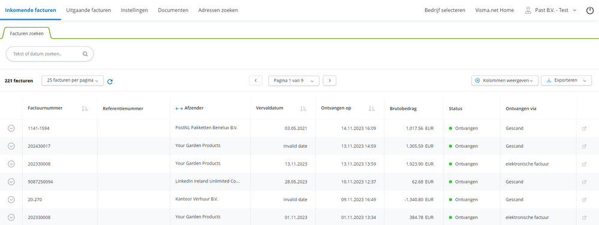Open Adressen zoeken
This screenshot has width=599, height=225.
pyautogui.click(x=218, y=10)
